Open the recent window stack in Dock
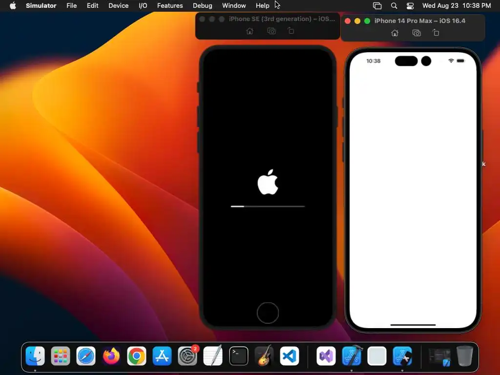 (439, 356)
